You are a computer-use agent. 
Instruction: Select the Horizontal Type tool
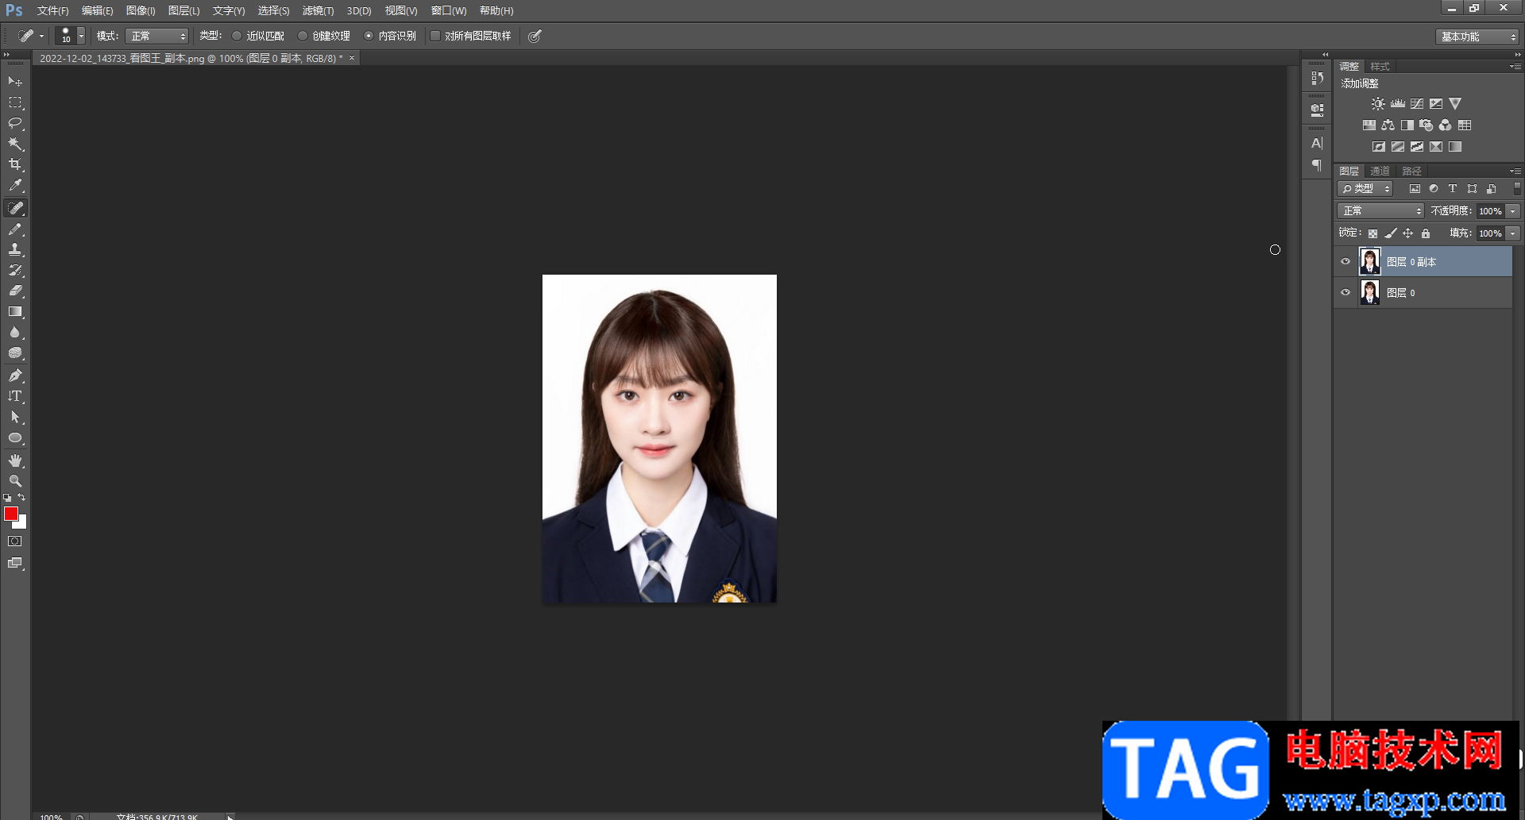[x=15, y=396]
